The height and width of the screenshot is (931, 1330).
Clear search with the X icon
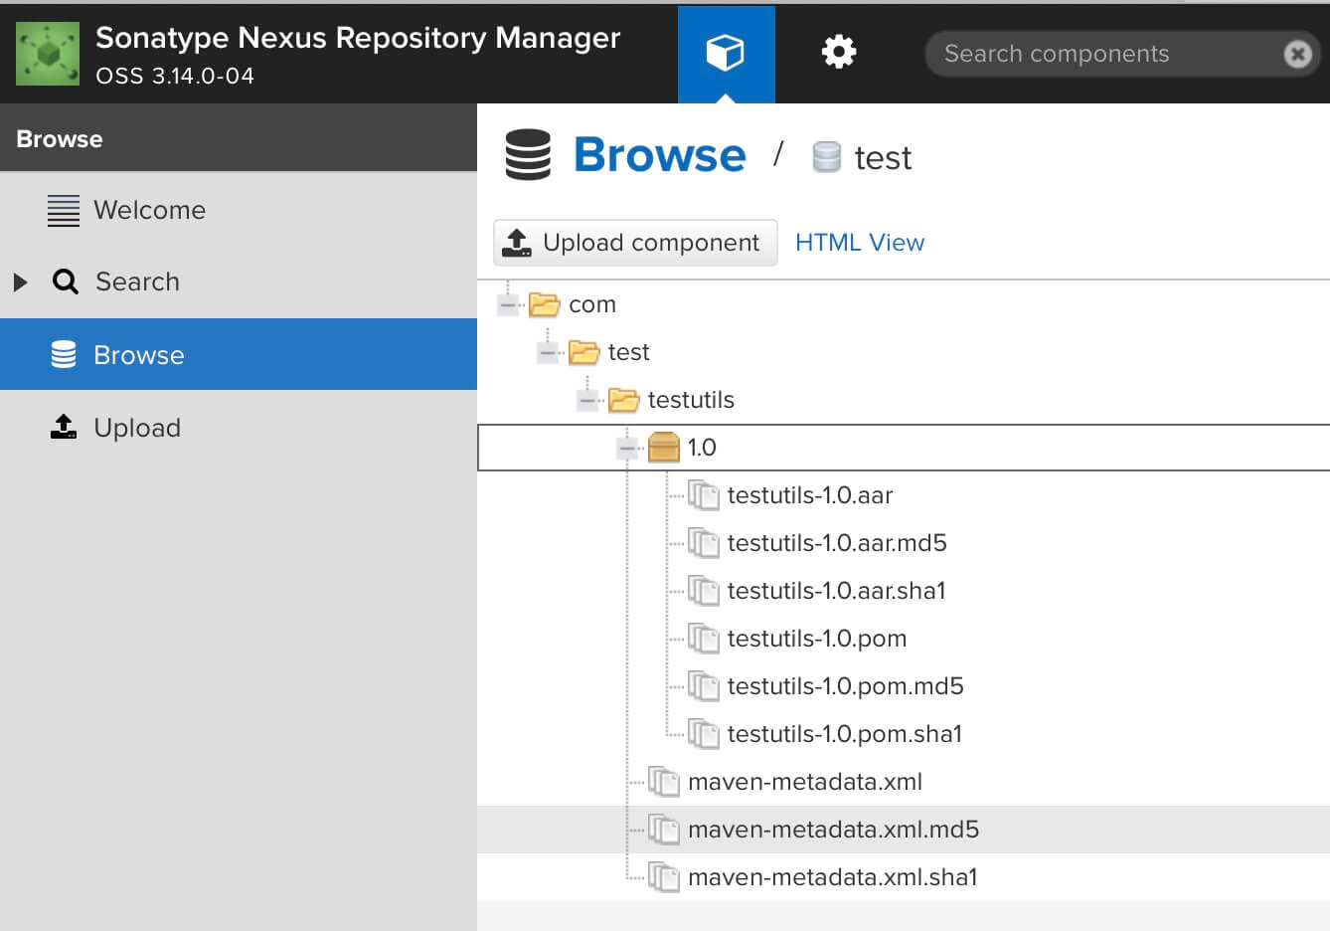(1297, 54)
